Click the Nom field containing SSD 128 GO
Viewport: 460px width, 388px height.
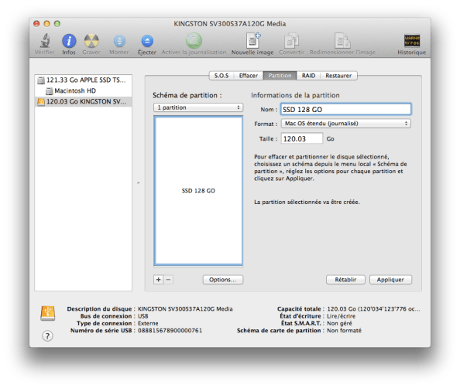coord(346,110)
